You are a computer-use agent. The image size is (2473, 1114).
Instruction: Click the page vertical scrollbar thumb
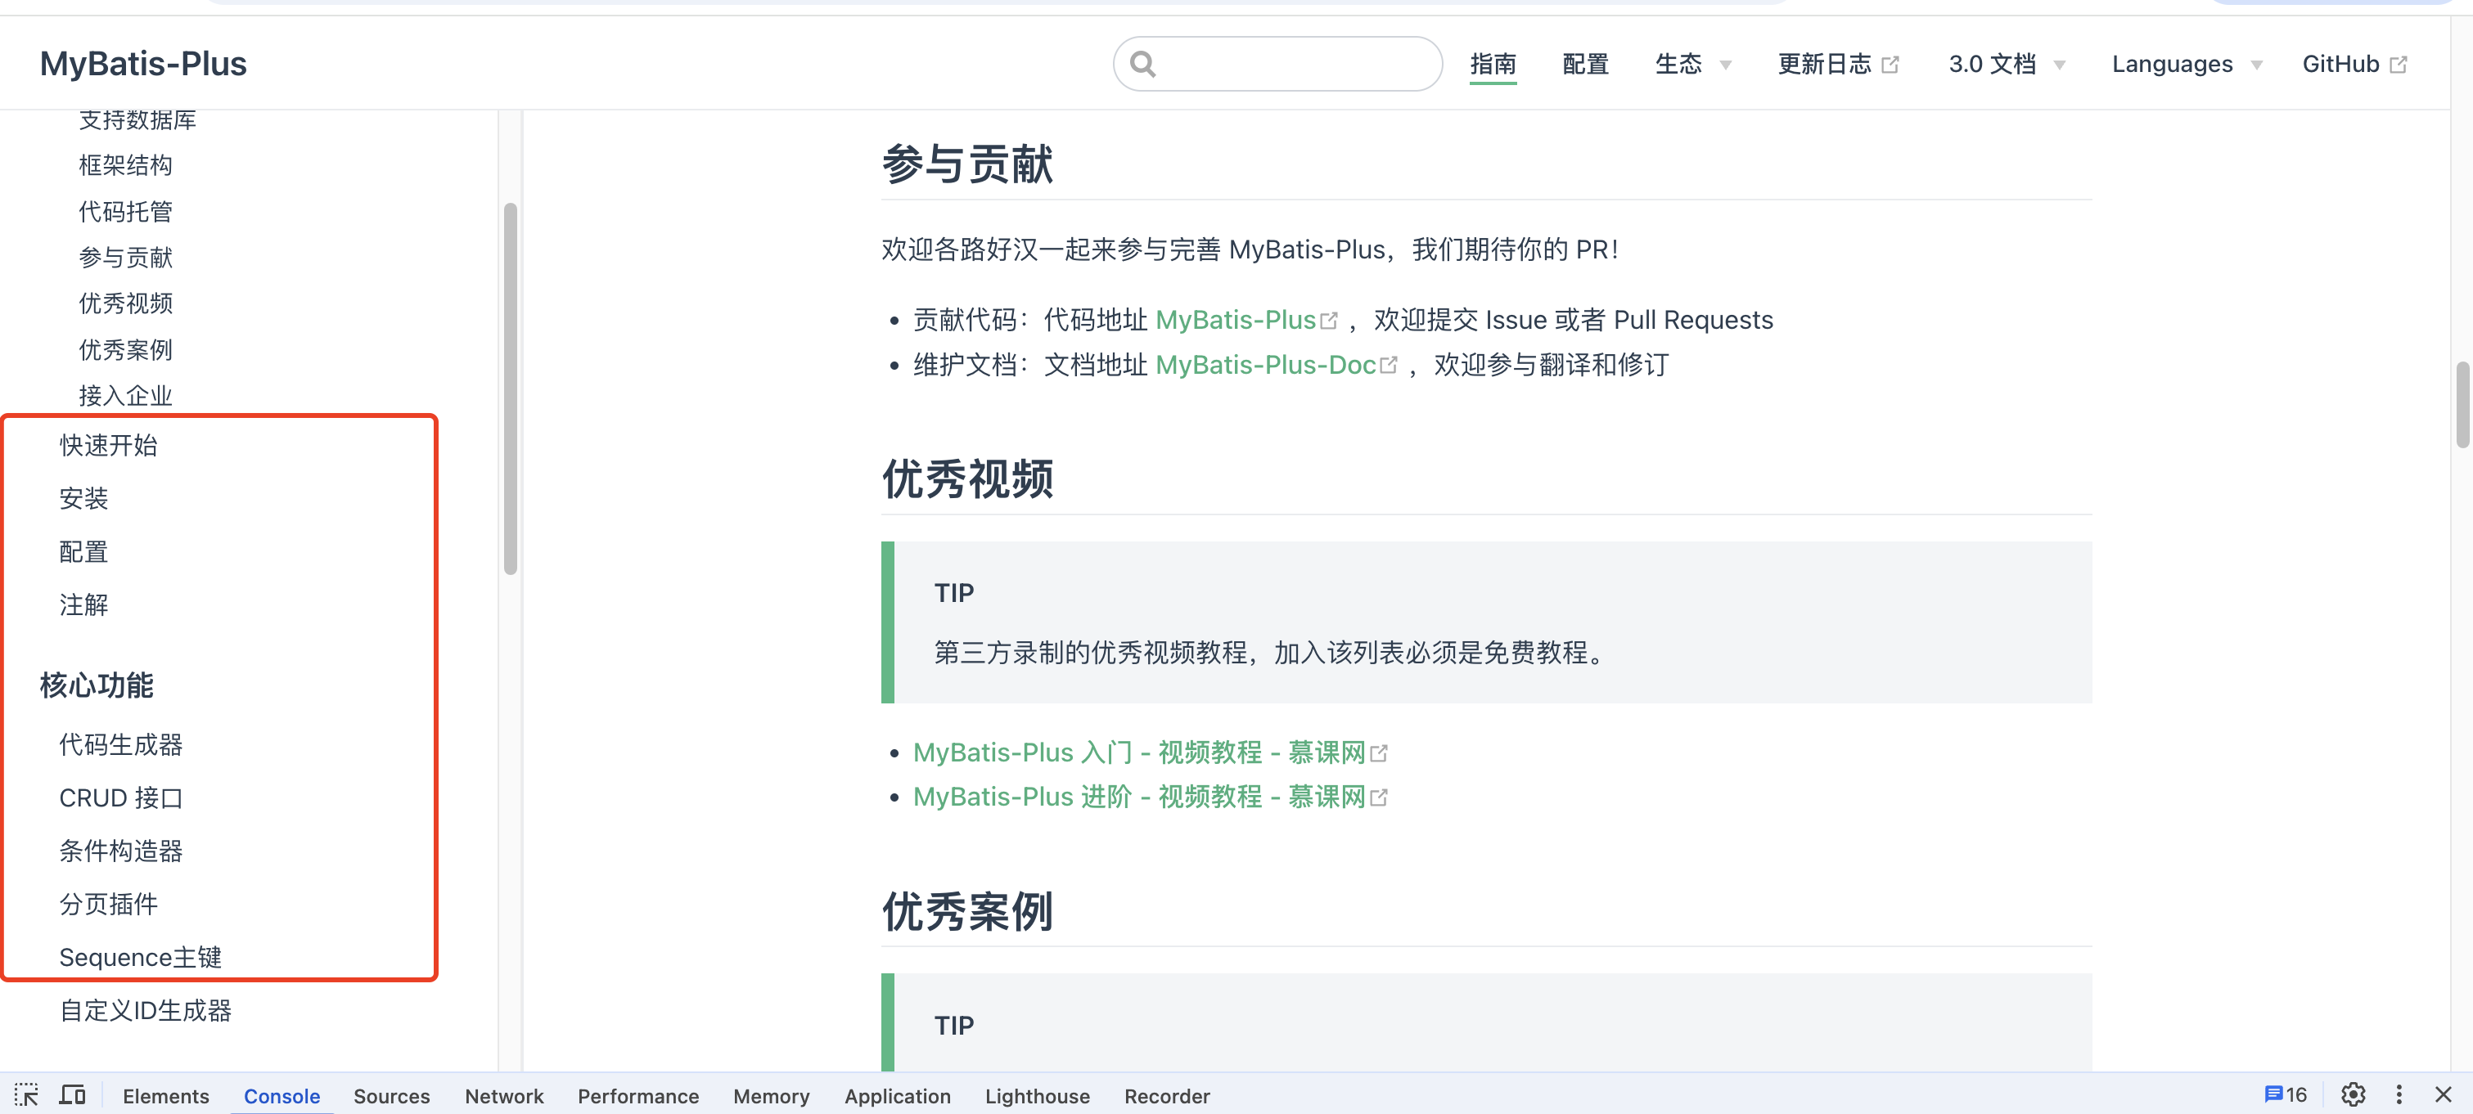[x=2462, y=404]
